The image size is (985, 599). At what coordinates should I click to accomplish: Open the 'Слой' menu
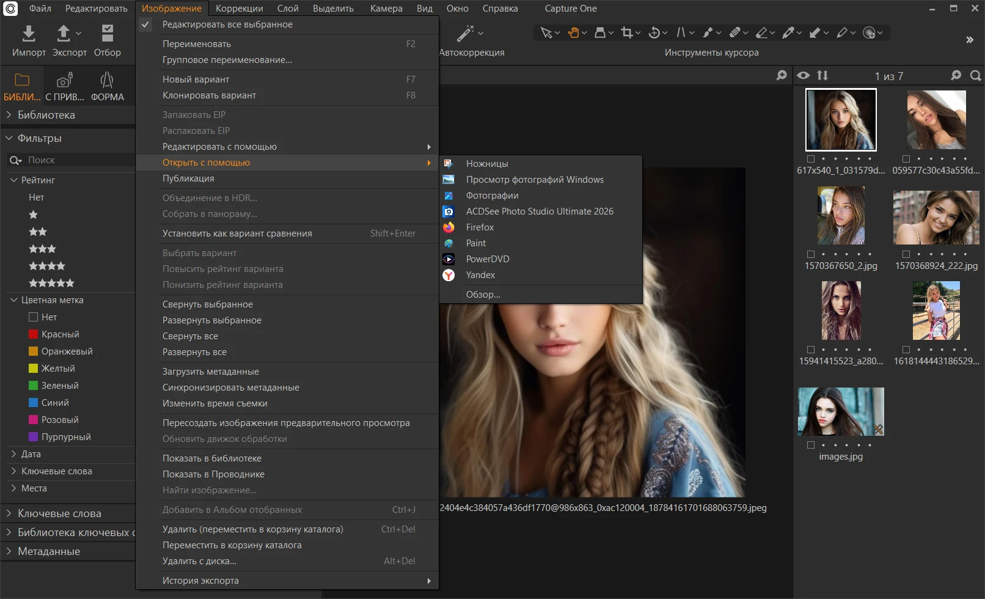coord(288,9)
